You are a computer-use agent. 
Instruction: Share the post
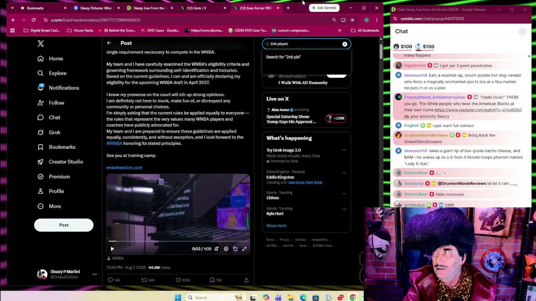point(246,280)
